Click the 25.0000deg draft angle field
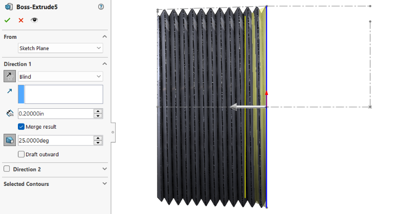 [x=55, y=140]
